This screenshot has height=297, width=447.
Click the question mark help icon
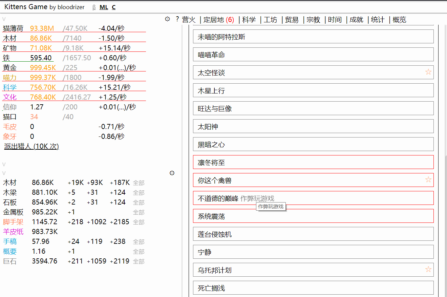point(177,19)
